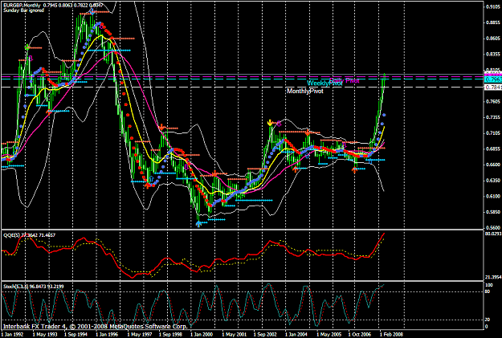Click the '1 Feb 2008' date label
Viewport: 502px width, 338px height.
tap(391, 335)
